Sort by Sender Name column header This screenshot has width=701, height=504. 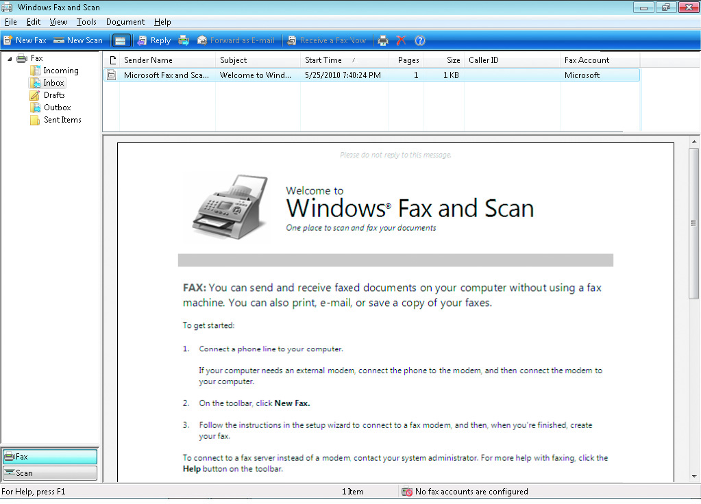(x=167, y=60)
